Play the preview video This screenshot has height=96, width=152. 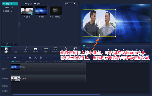tap(116, 50)
